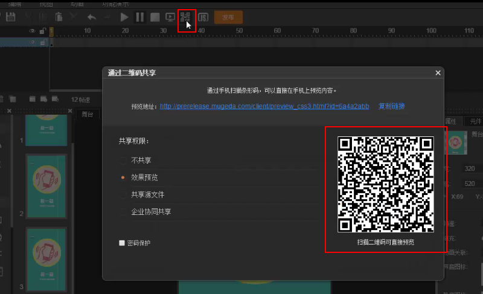483x294 pixels.
Task: Click the save icon in toolbar
Action: point(10,17)
